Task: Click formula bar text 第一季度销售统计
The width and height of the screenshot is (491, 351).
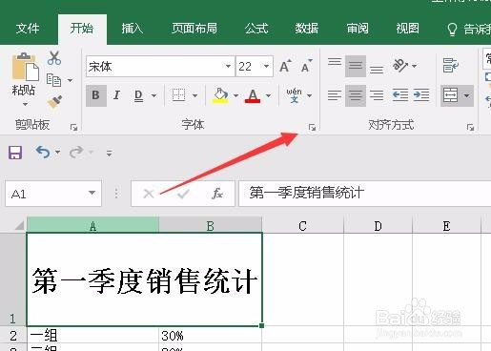Action: tap(306, 193)
